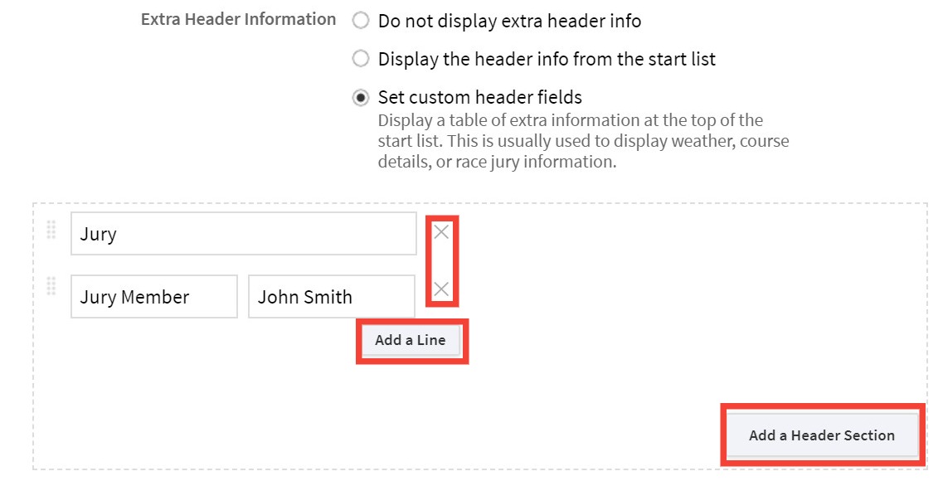Image resolution: width=943 pixels, height=481 pixels.
Task: Choose 'Display the header info from the start list'
Action: click(360, 58)
